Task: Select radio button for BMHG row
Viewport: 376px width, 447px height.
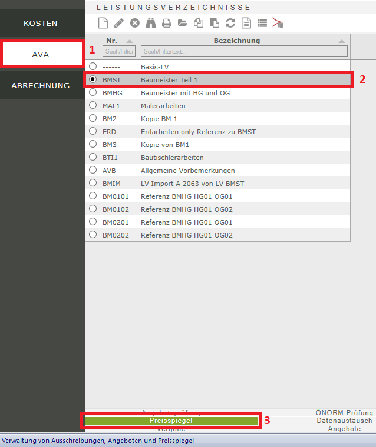Action: tap(93, 92)
